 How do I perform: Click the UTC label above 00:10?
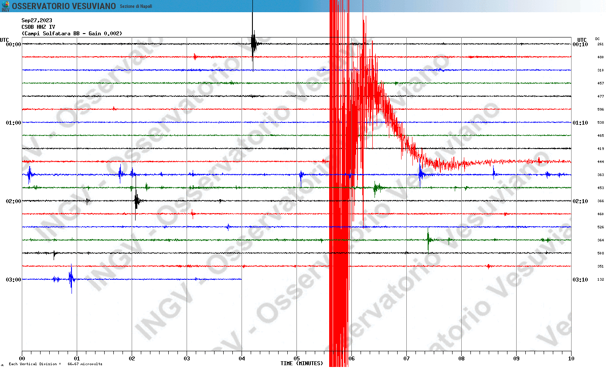click(x=582, y=40)
